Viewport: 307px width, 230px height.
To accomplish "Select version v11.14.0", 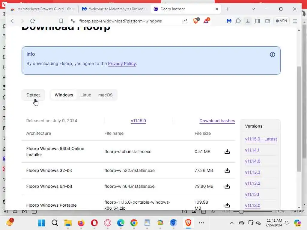I will (252, 161).
